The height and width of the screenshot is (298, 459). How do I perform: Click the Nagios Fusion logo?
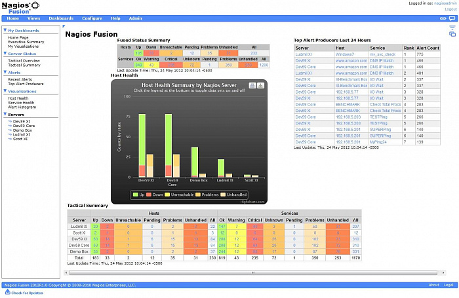[x=20, y=7]
